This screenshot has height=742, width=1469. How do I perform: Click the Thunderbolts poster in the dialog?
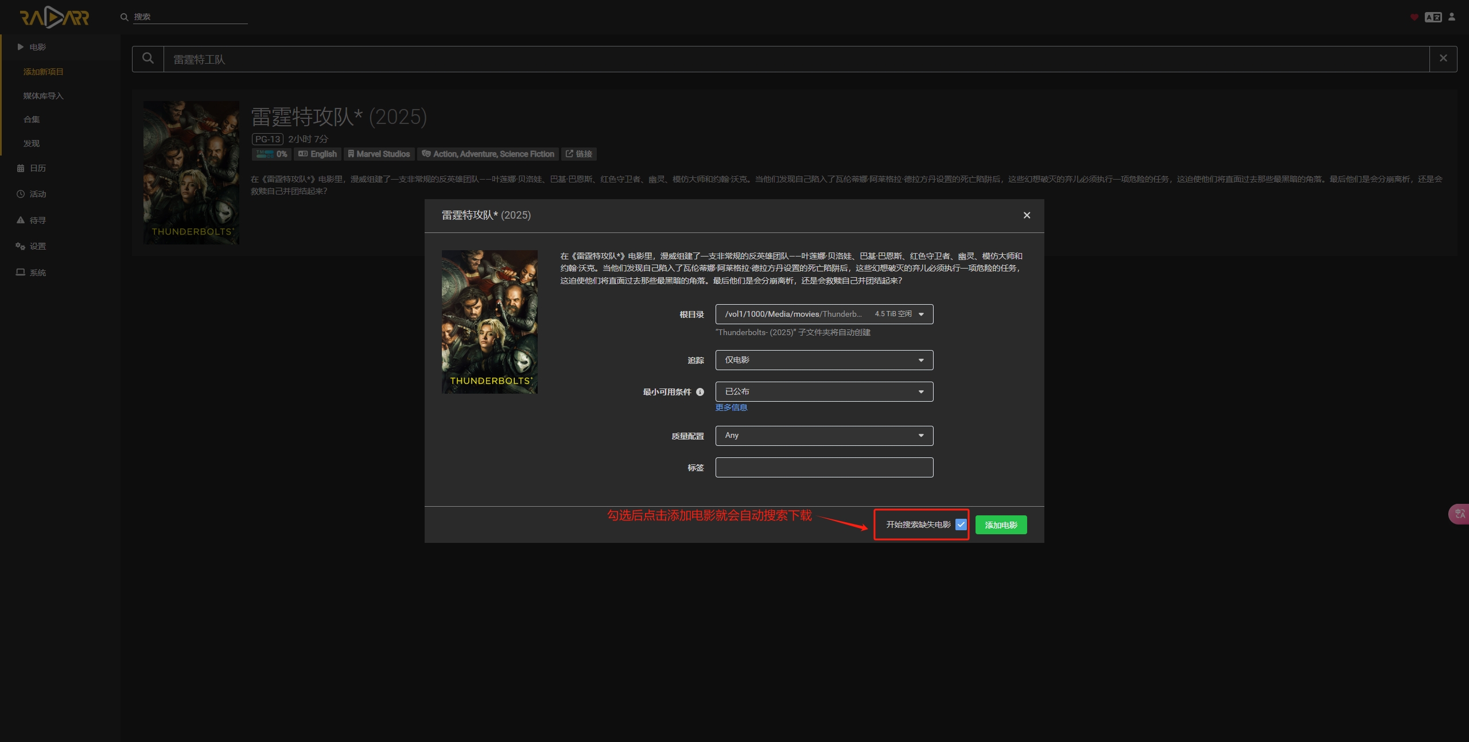pyautogui.click(x=489, y=322)
